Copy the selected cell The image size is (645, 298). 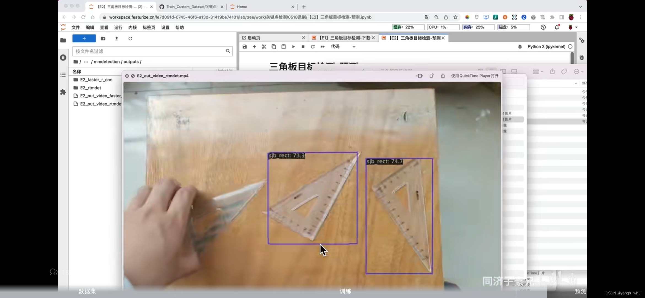point(274,47)
